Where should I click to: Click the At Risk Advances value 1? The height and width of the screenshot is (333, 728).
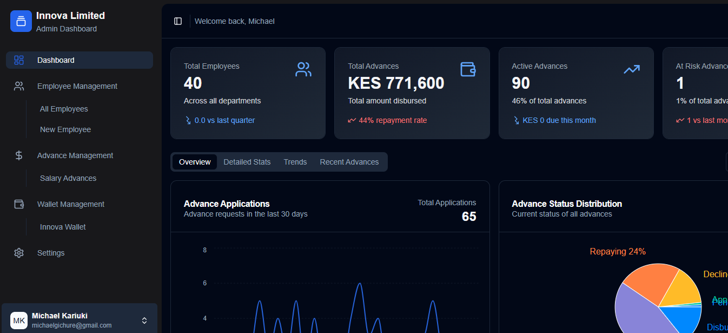pos(680,83)
